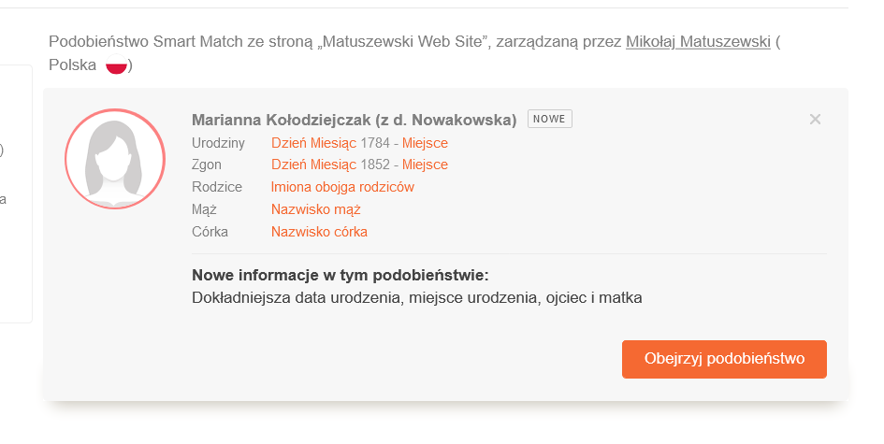Close the Smart Match card
Screen dimensions: 884x444
[x=815, y=119]
